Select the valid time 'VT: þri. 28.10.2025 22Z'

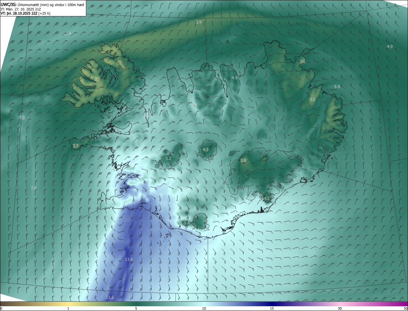(19, 13)
